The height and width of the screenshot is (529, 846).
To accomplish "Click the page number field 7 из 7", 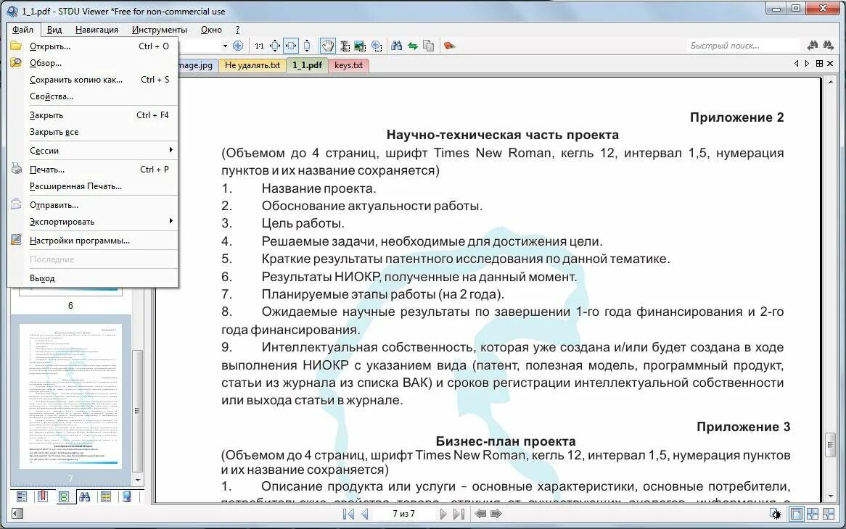I will click(x=403, y=514).
